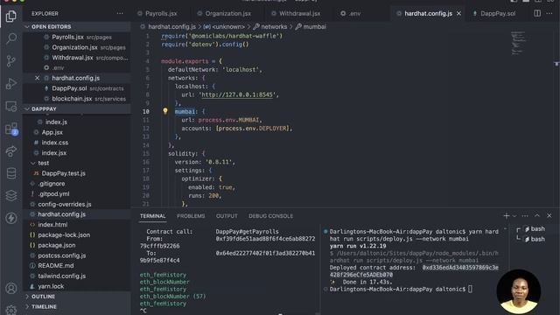This screenshot has height=315, width=560.
Task: Click the right terminal prompt input
Action: pyautogui.click(x=470, y=289)
